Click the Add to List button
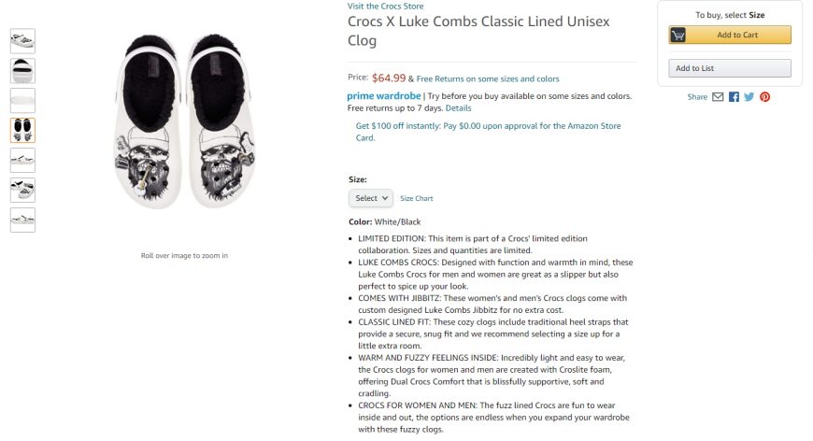The width and height of the screenshot is (813, 441). pyautogui.click(x=730, y=68)
